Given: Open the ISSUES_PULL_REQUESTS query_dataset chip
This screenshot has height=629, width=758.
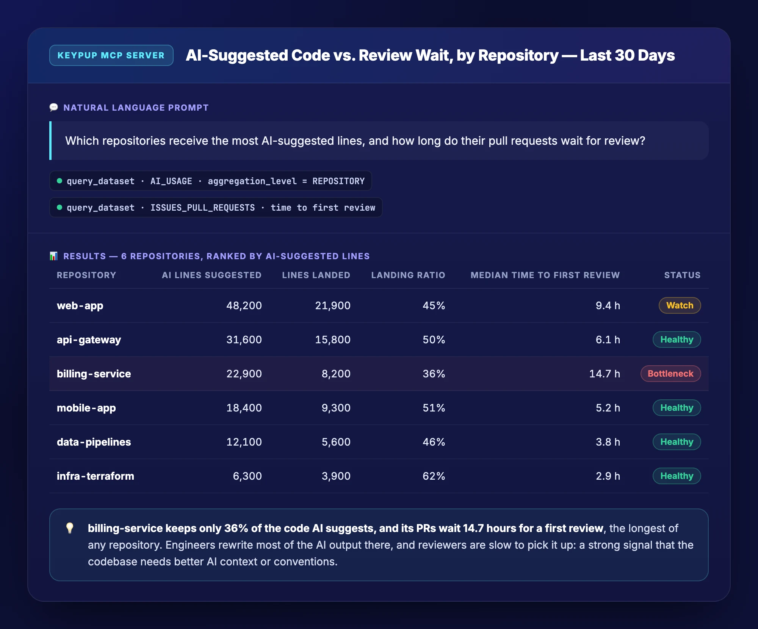Looking at the screenshot, I should 216,207.
